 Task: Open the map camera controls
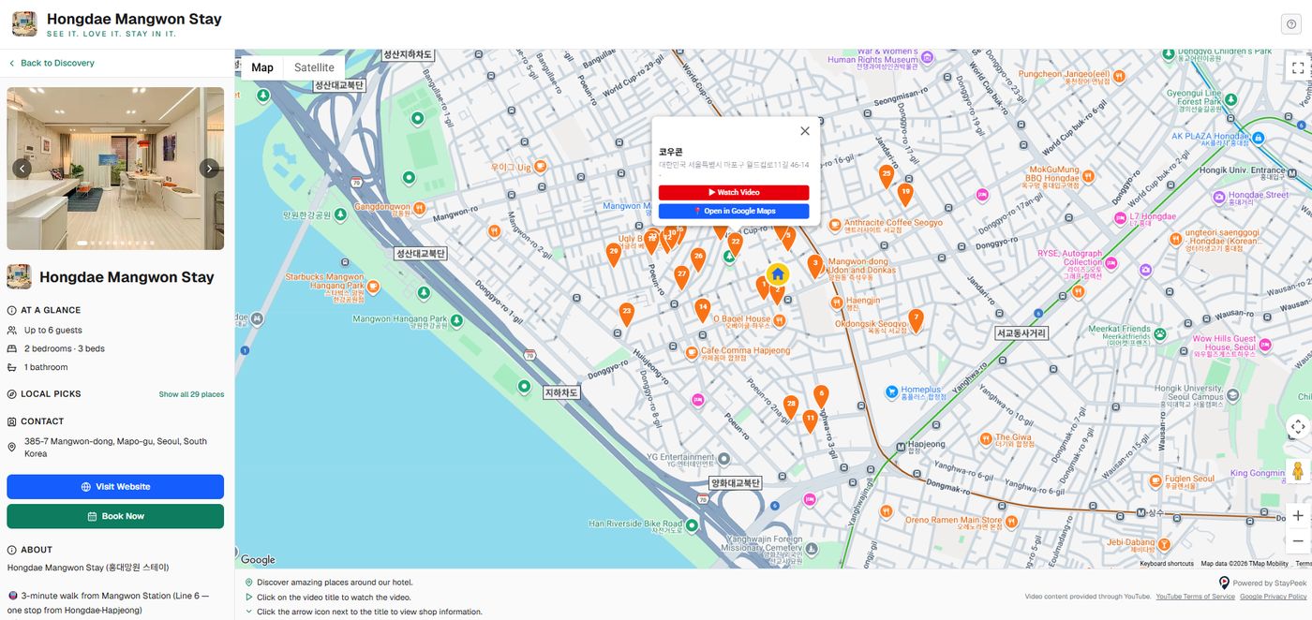1298,426
